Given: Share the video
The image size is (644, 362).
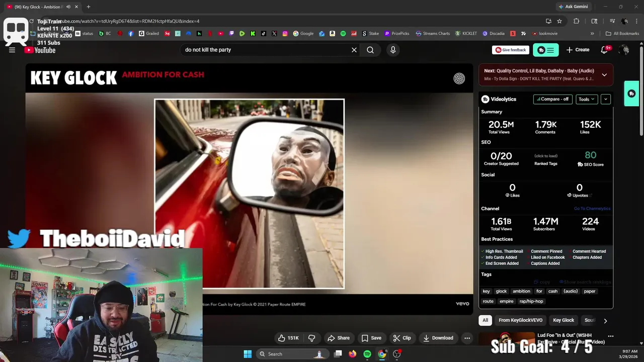Looking at the screenshot, I should click(339, 338).
